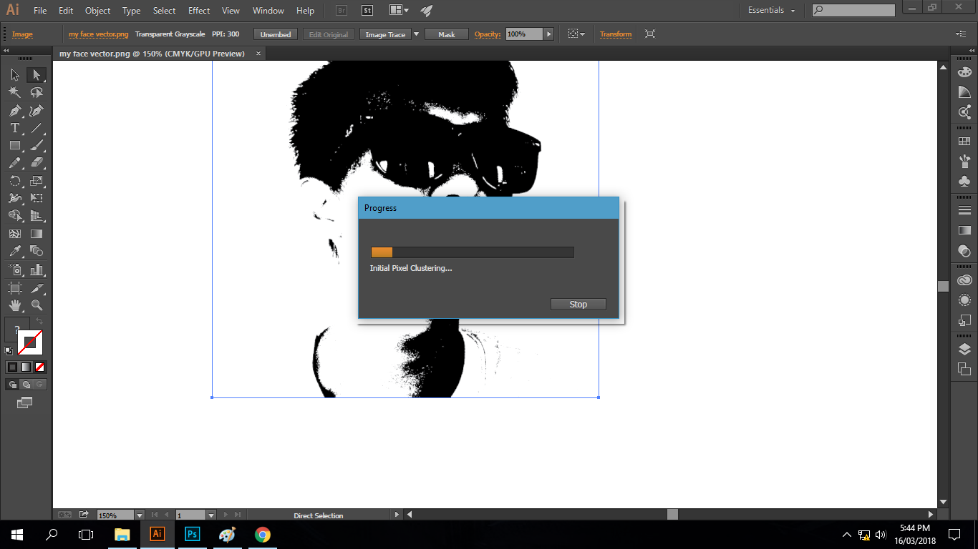
Task: Open the Window menu
Action: click(x=268, y=11)
